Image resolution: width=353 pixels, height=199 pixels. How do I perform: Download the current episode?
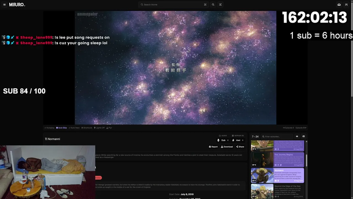click(x=227, y=147)
